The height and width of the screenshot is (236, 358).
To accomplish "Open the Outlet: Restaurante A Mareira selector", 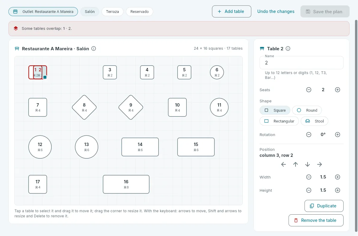I will pos(43,12).
